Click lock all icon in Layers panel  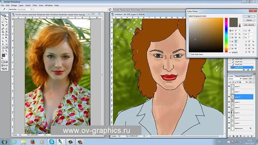(240, 82)
